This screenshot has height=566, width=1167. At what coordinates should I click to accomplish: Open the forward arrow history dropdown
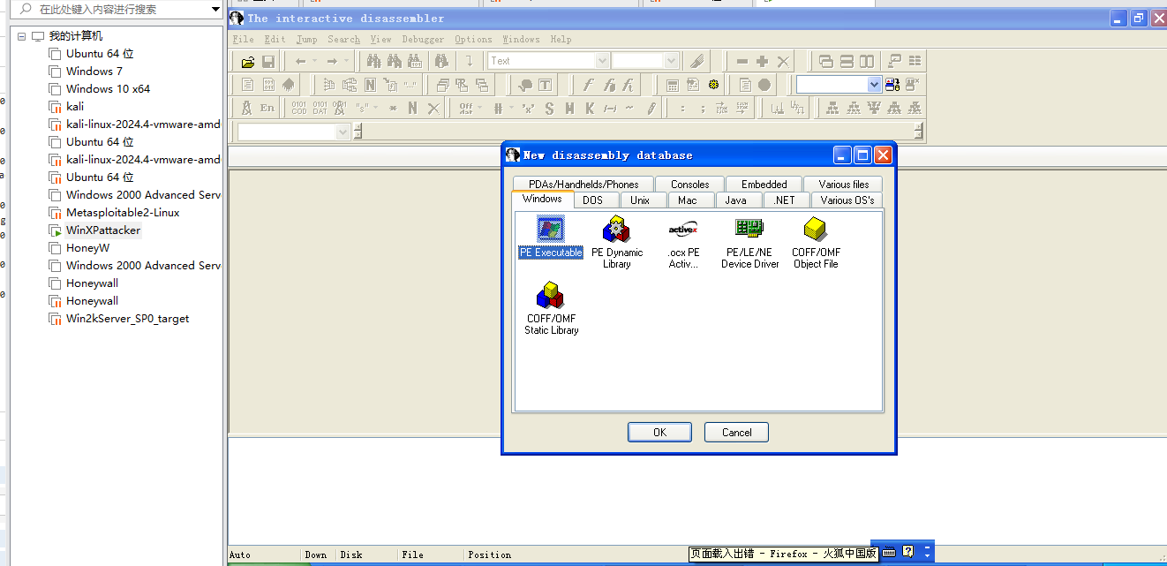coord(346,61)
